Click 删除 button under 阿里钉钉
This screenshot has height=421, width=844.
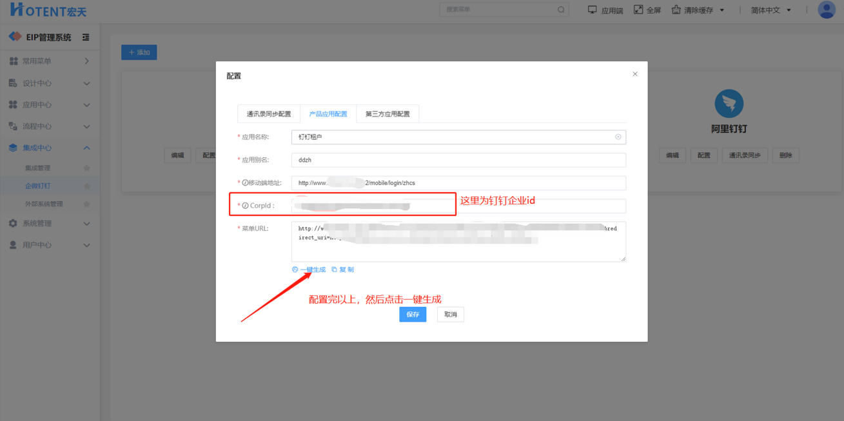pos(785,155)
